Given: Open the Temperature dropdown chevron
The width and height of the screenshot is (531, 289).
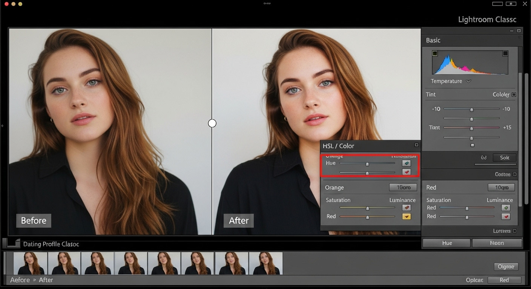Looking at the screenshot, I should pyautogui.click(x=468, y=81).
